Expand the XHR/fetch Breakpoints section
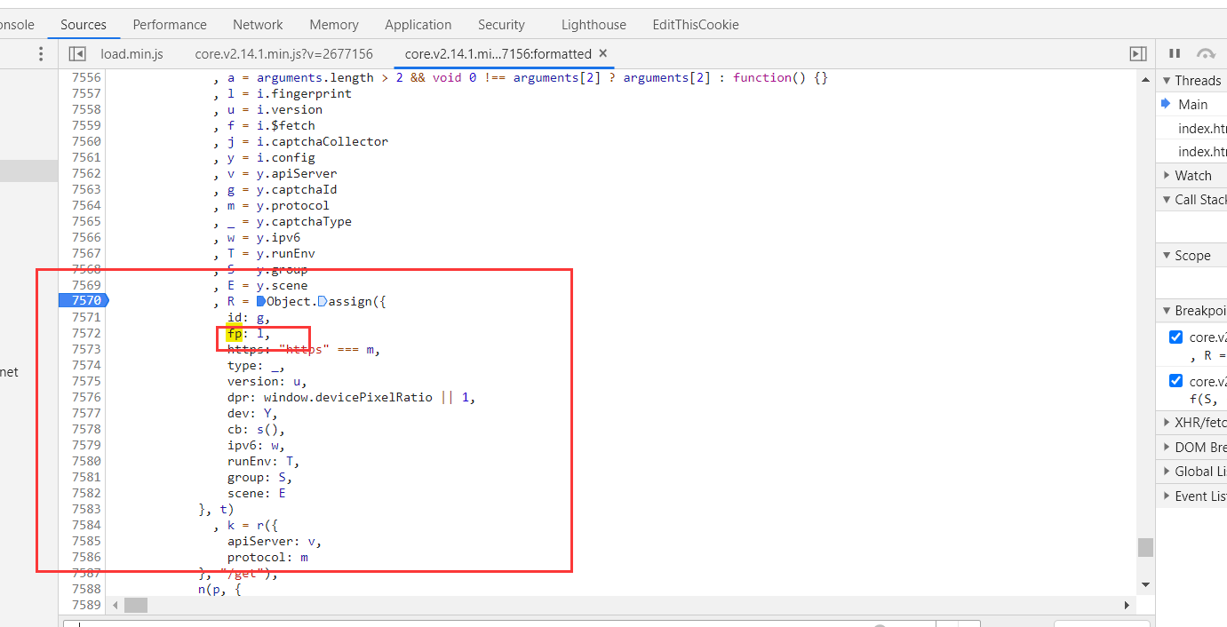This screenshot has height=627, width=1227. [1191, 423]
